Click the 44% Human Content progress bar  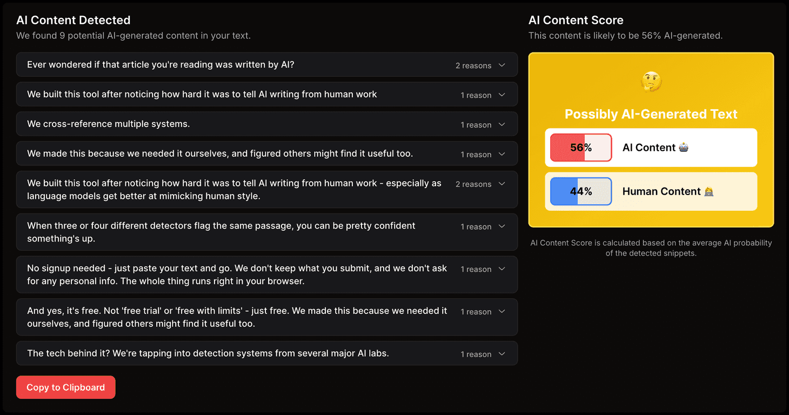click(x=580, y=191)
